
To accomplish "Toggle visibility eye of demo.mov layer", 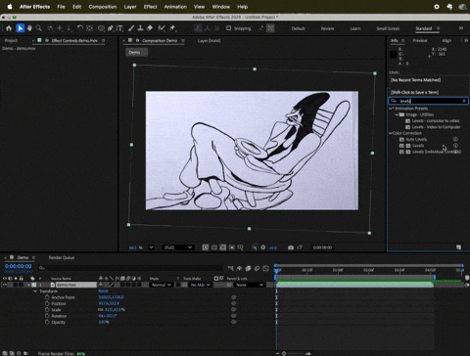I will (x=5, y=285).
